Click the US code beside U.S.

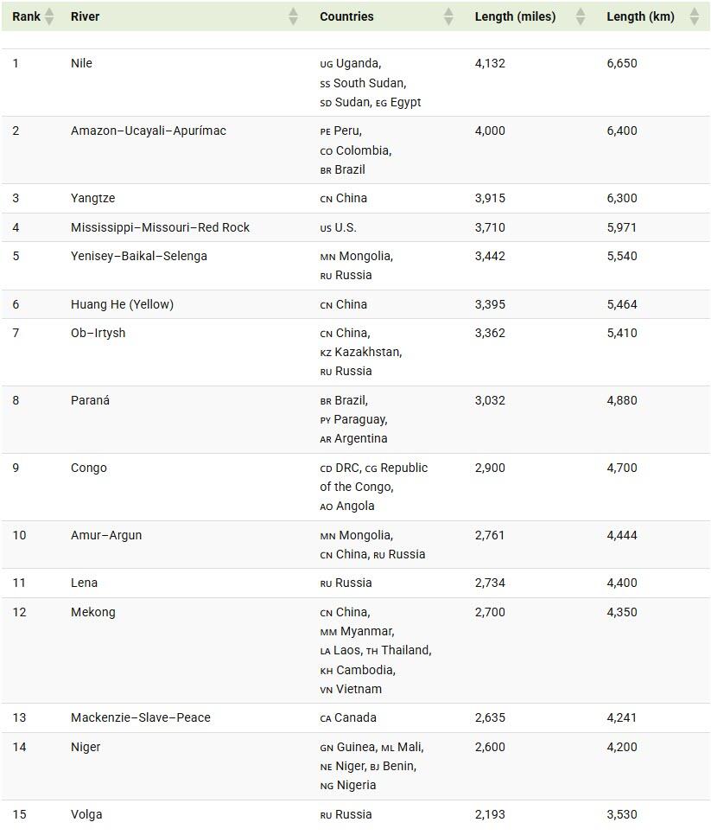coord(326,228)
